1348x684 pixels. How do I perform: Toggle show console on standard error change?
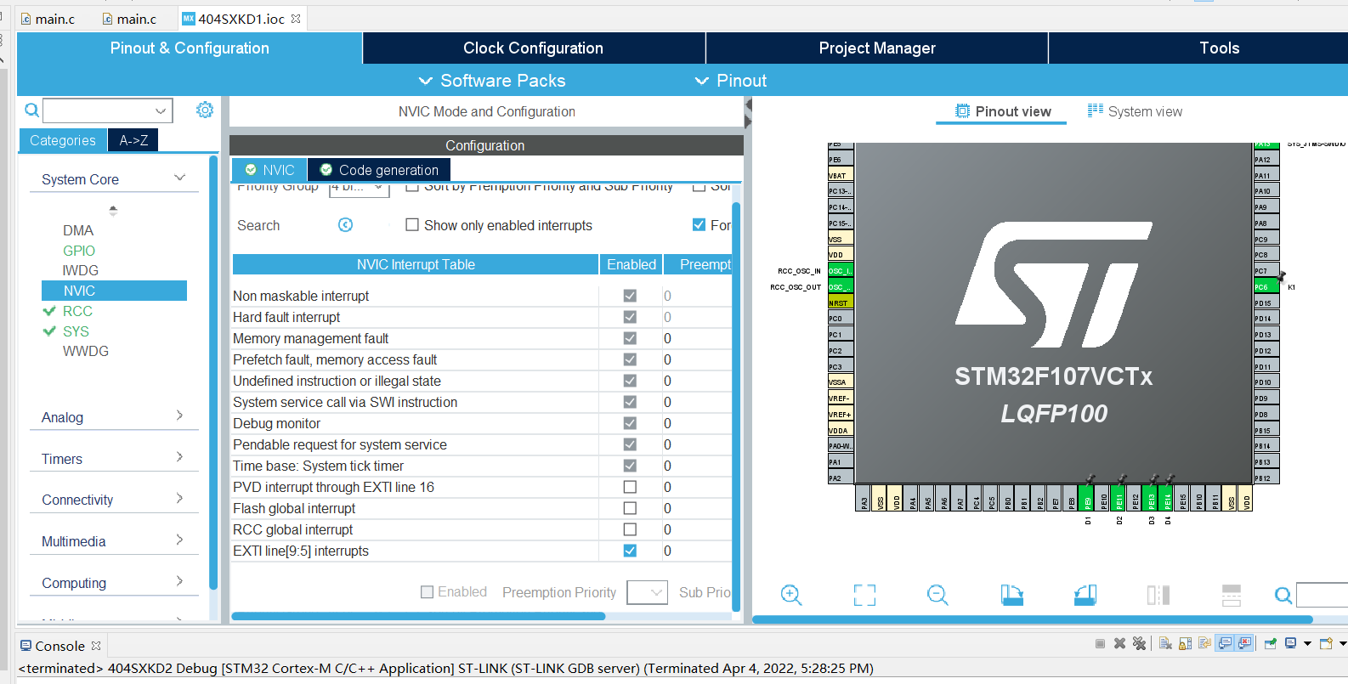[1244, 643]
